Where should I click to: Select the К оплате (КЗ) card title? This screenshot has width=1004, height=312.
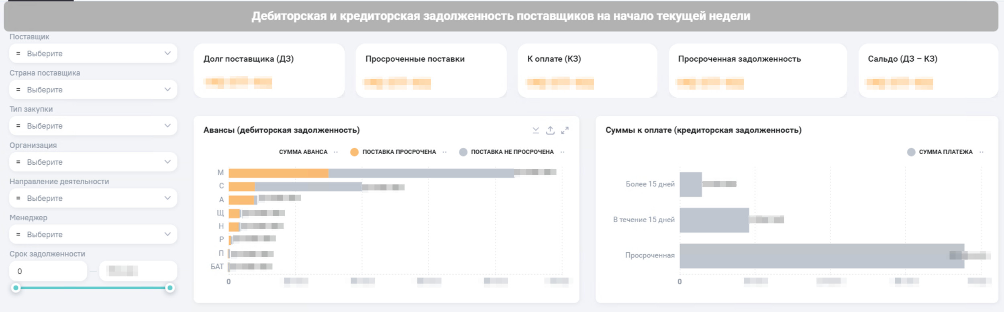pyautogui.click(x=554, y=59)
